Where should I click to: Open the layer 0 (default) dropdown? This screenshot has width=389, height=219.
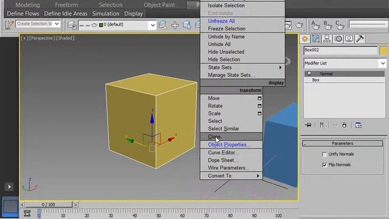(153, 25)
